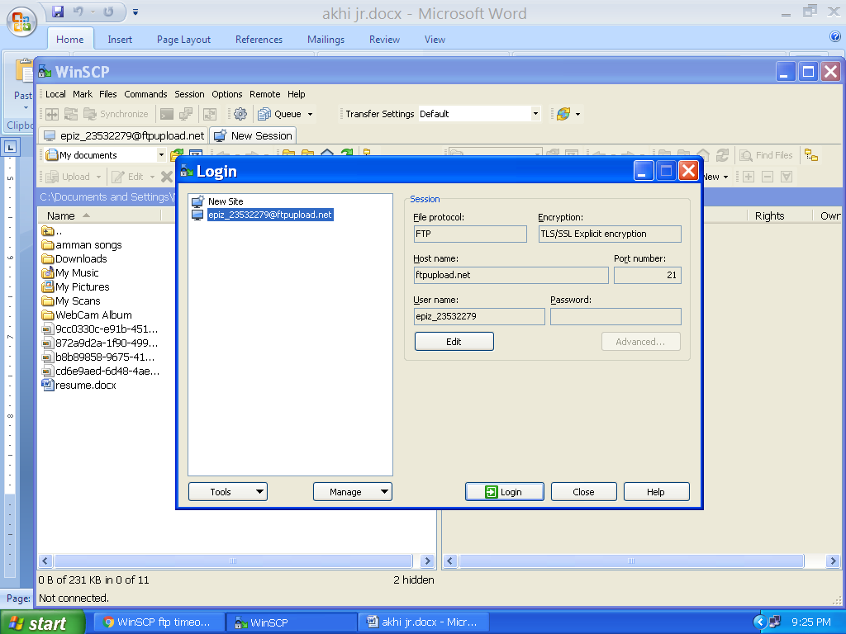Click the Upload icon in local panel toolbar
This screenshot has width=846, height=634.
tap(52, 177)
